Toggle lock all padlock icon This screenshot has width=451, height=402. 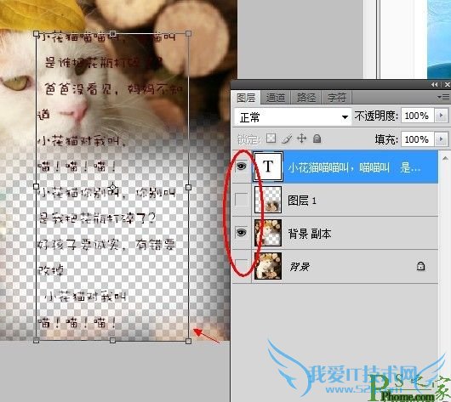tap(317, 139)
